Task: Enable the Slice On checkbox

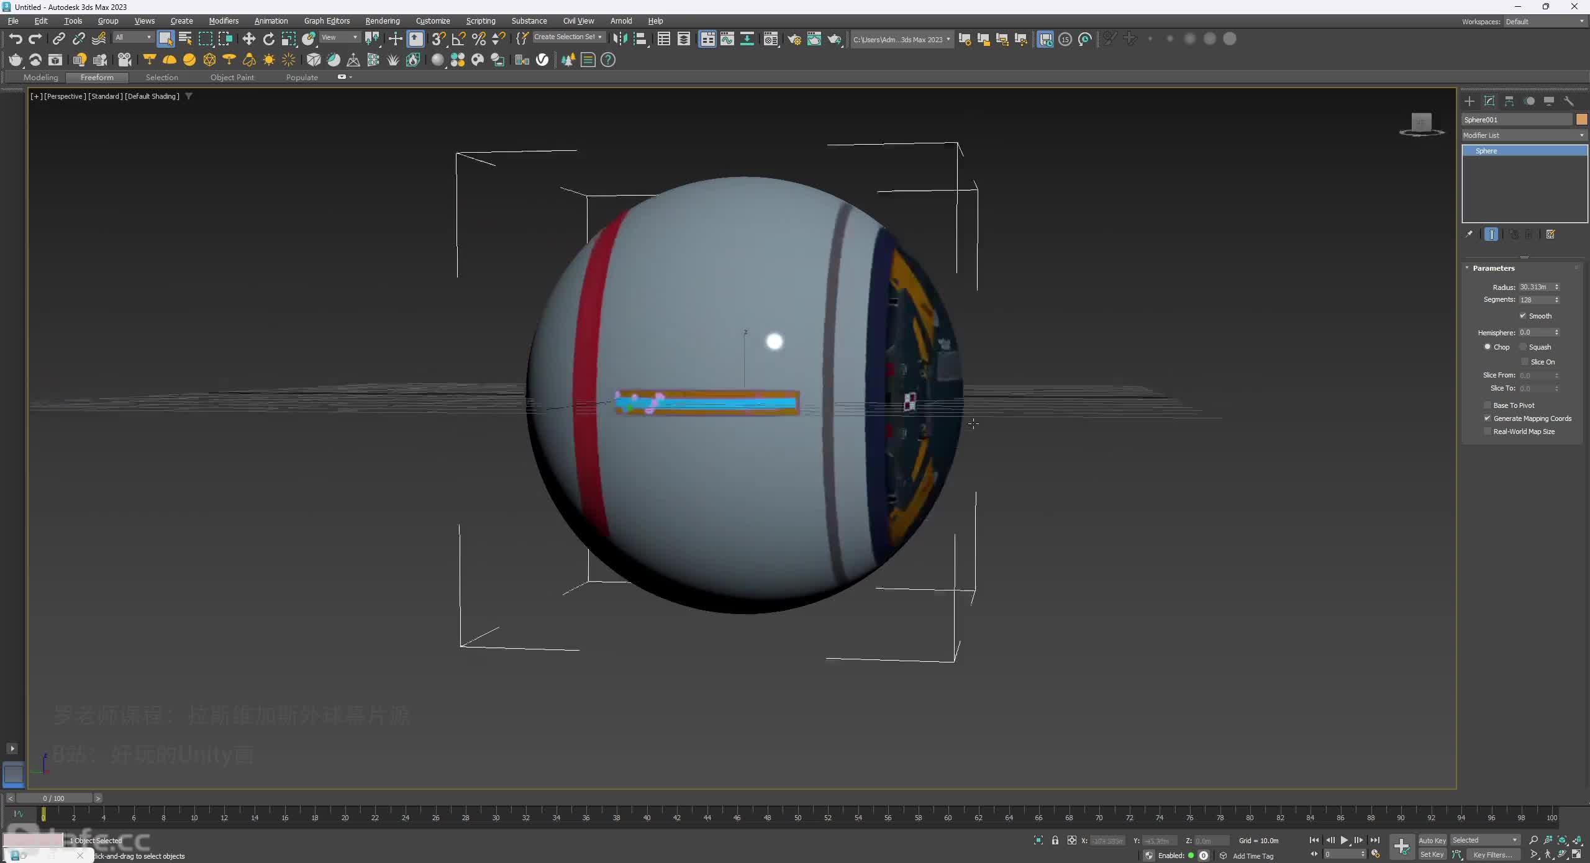Action: [x=1525, y=362]
